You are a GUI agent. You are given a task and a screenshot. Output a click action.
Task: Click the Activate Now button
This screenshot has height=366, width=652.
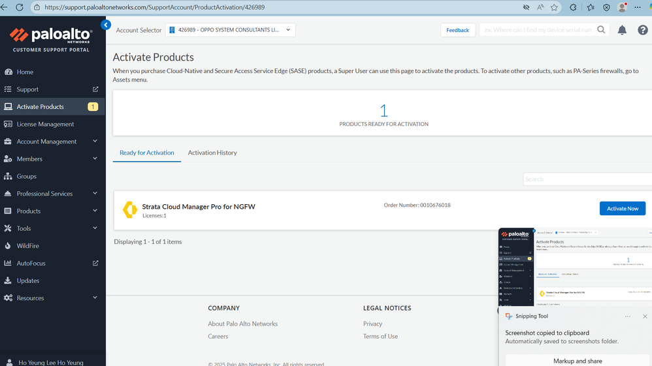pyautogui.click(x=623, y=209)
